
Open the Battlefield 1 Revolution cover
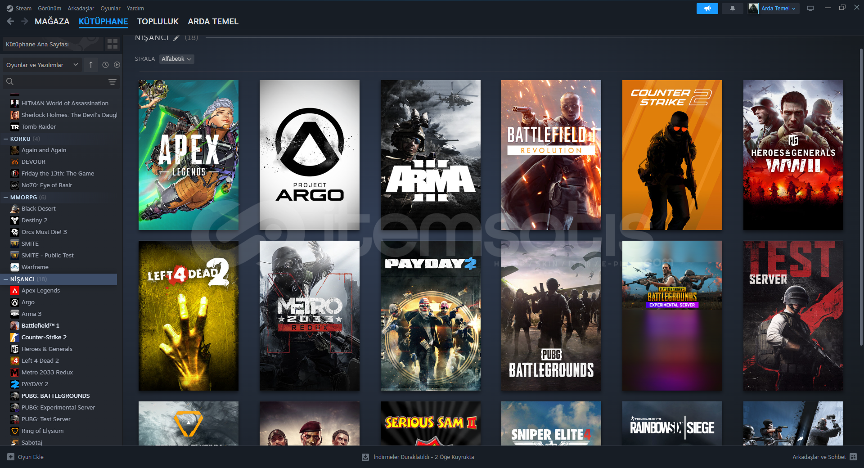[551, 155]
